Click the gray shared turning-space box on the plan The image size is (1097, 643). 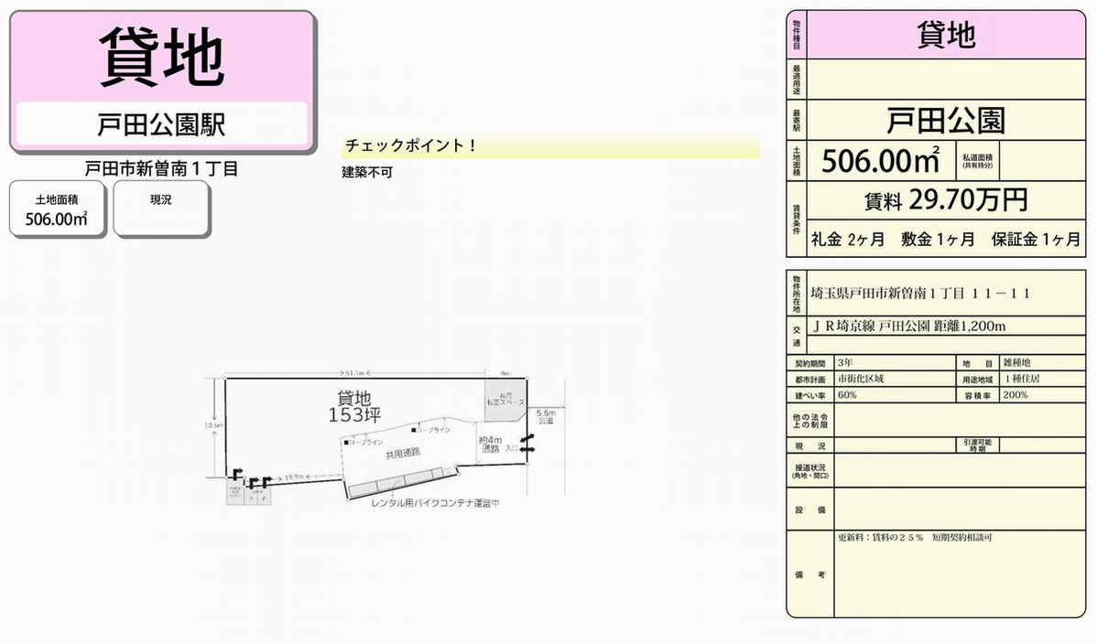tap(505, 400)
